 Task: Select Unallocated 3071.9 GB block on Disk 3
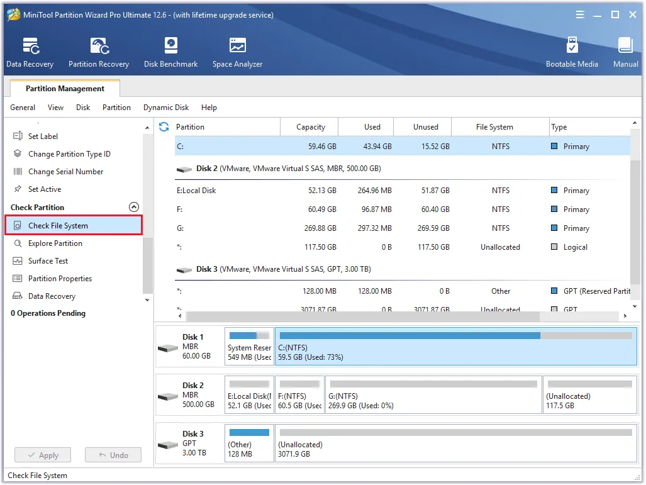pyautogui.click(x=455, y=443)
